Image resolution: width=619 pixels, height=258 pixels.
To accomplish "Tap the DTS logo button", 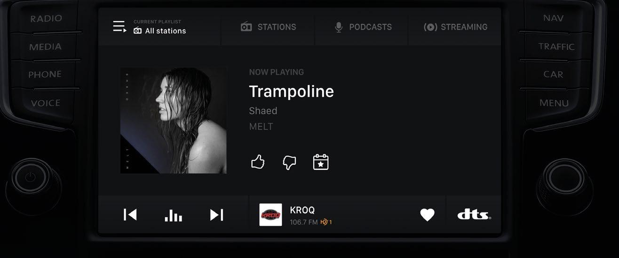I will (x=474, y=215).
